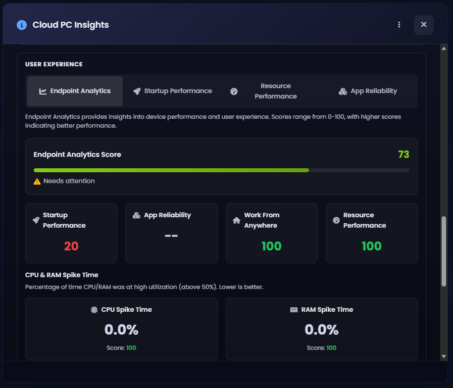Switch to the App Reliability tab

coord(368,91)
